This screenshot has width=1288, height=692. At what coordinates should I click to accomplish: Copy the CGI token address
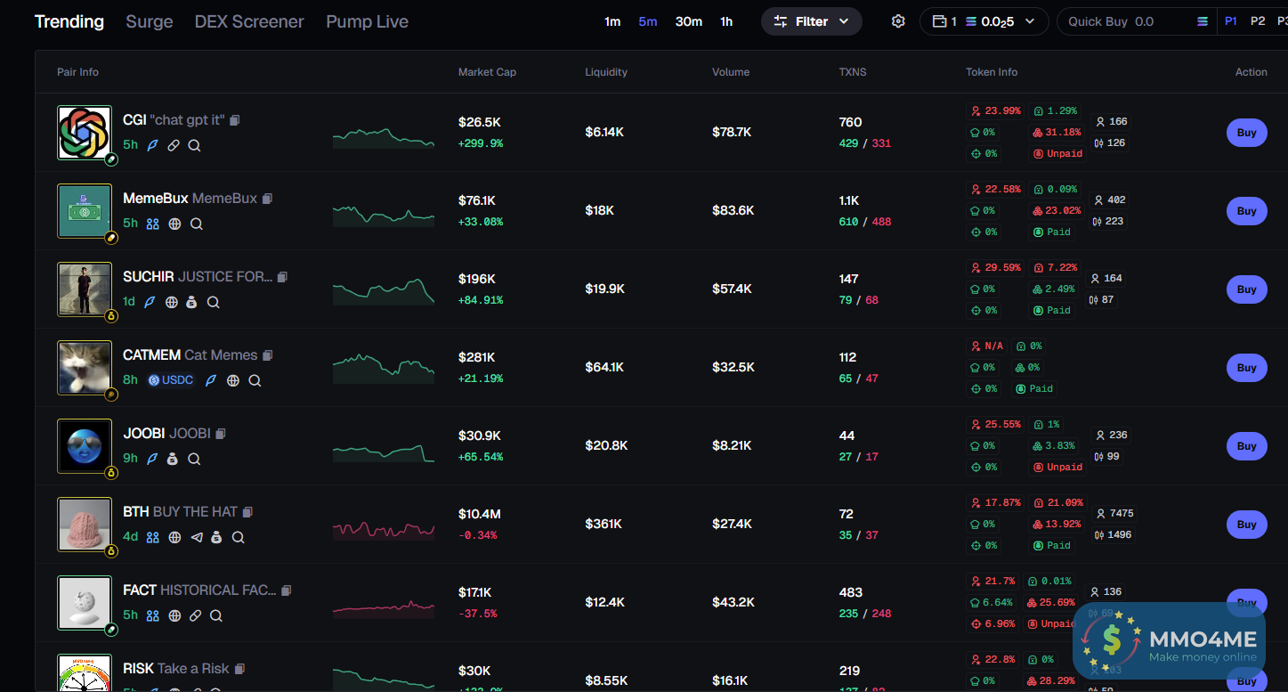[235, 120]
